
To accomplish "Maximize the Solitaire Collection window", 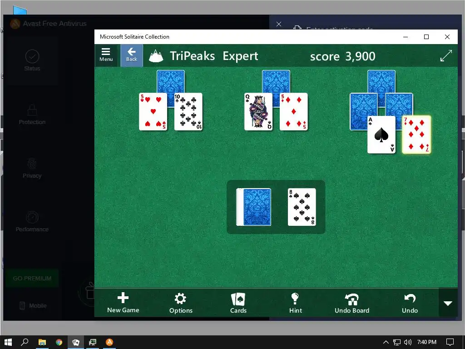I will [426, 37].
